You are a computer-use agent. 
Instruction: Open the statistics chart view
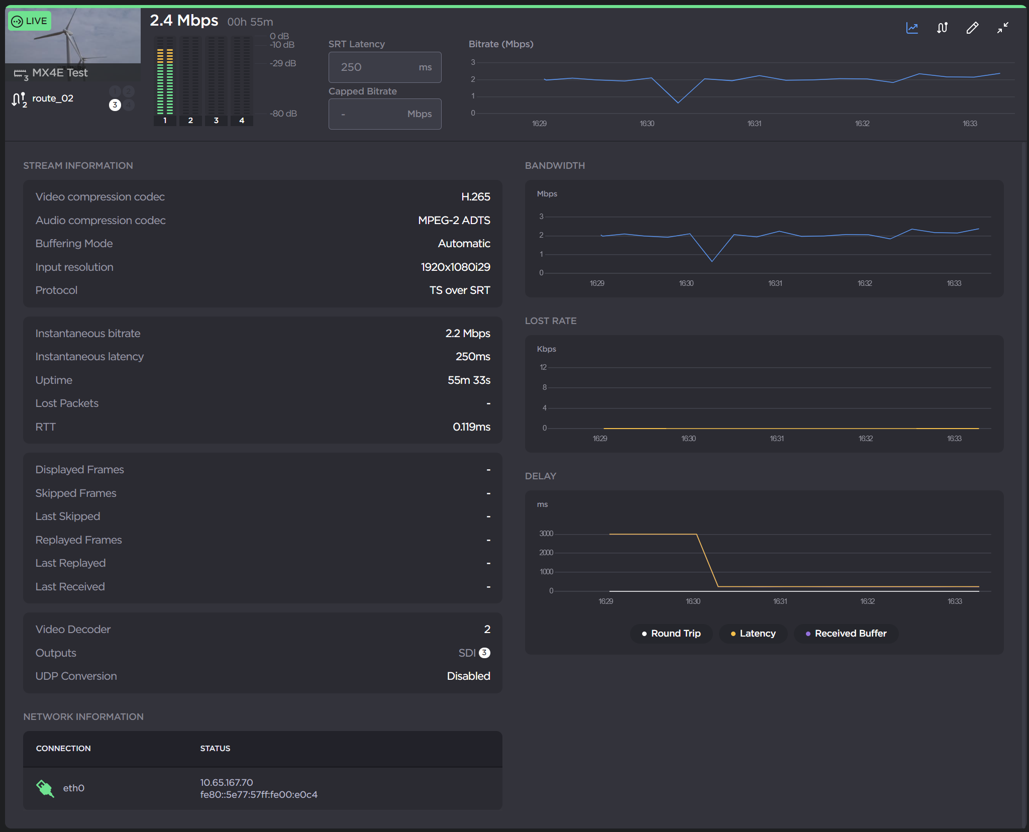pos(911,28)
